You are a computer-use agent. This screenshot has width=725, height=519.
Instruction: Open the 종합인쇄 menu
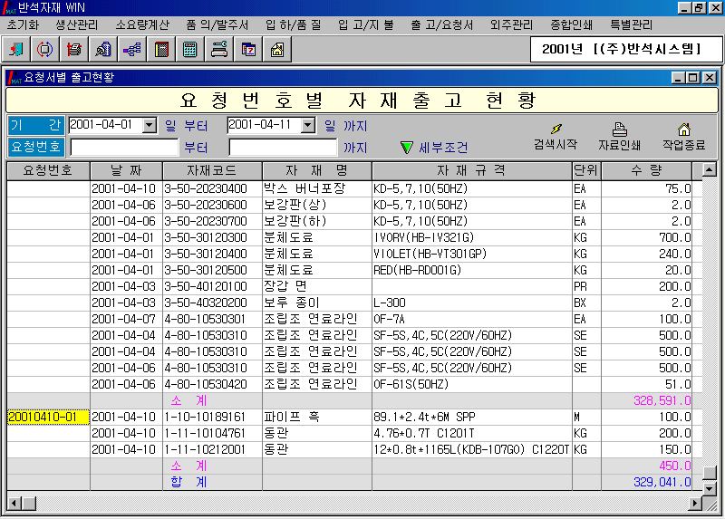pyautogui.click(x=572, y=24)
